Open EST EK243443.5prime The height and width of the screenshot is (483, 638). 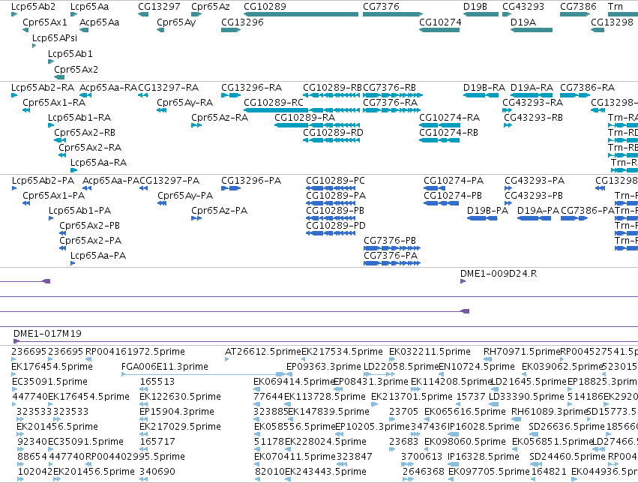288,479
